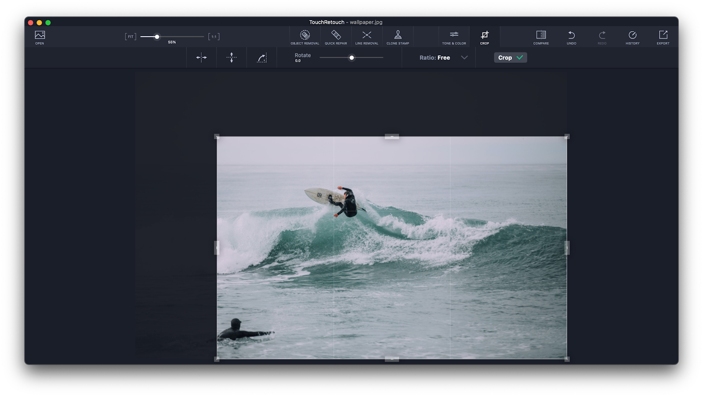
Task: Select the Clone Stamp tool
Action: click(x=398, y=37)
